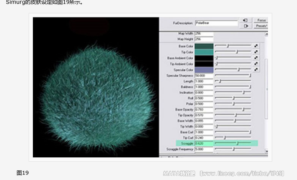Adjust the Tip Ambient Color slider
Image resolution: width=297 pixels, height=180 pixels.
pyautogui.click(x=233, y=63)
